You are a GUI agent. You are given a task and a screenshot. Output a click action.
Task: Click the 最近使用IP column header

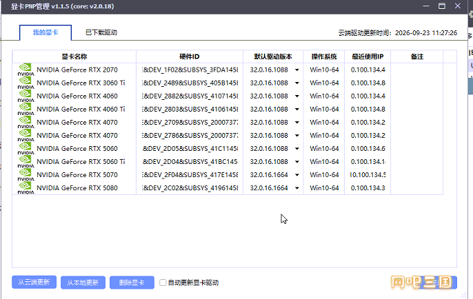point(368,56)
